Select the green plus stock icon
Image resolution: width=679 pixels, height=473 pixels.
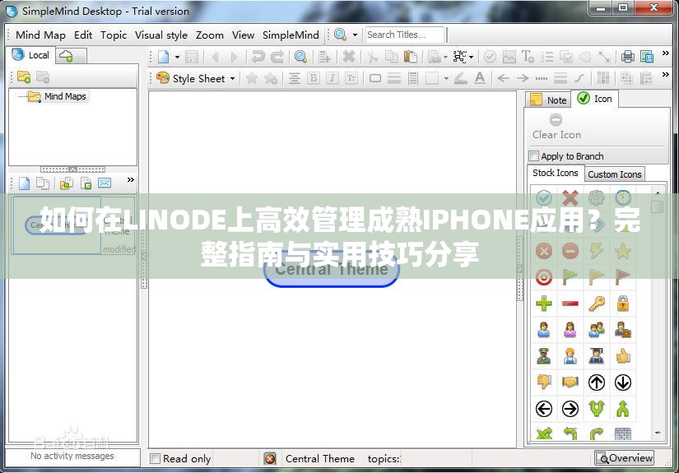tap(544, 304)
